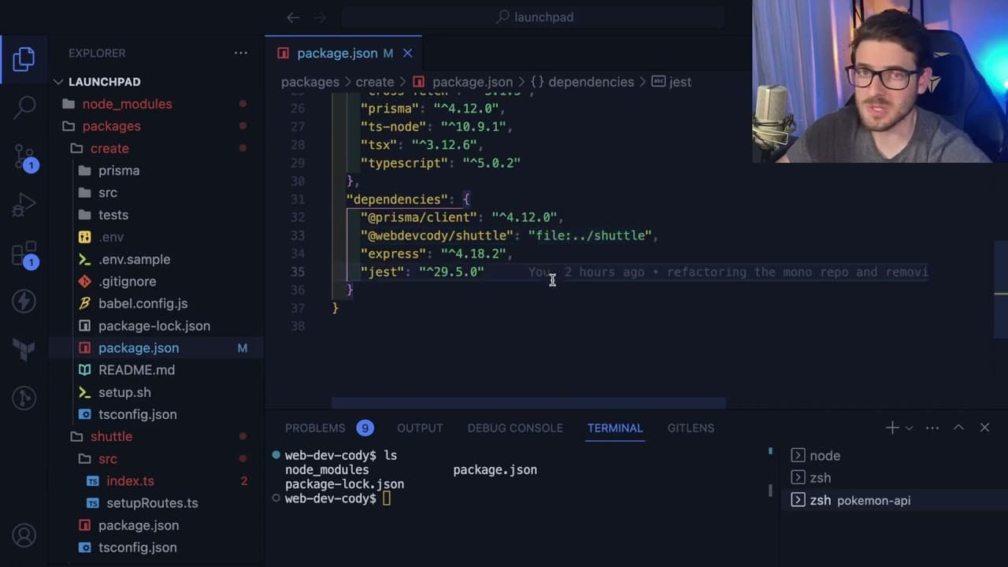Switch to the DEBUG CONSOLE tab
Viewport: 1008px width, 567px height.
pyautogui.click(x=515, y=428)
